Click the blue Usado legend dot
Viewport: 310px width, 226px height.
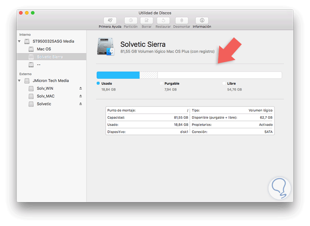click(x=98, y=83)
